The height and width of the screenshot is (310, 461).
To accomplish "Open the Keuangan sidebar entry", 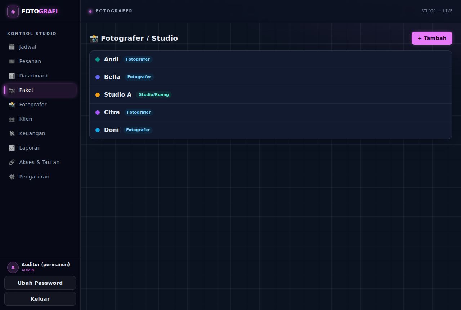I will [x=40, y=133].
